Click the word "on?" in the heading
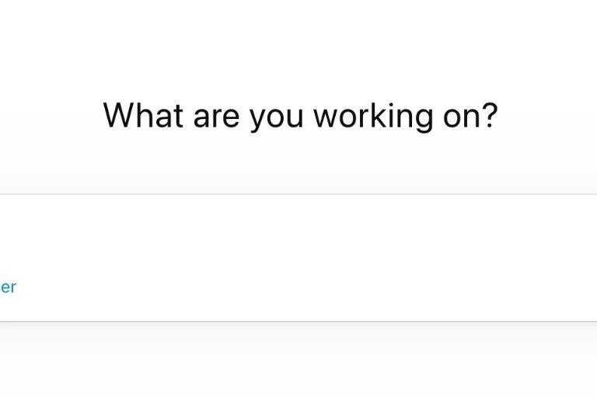The width and height of the screenshot is (597, 398). [470, 116]
